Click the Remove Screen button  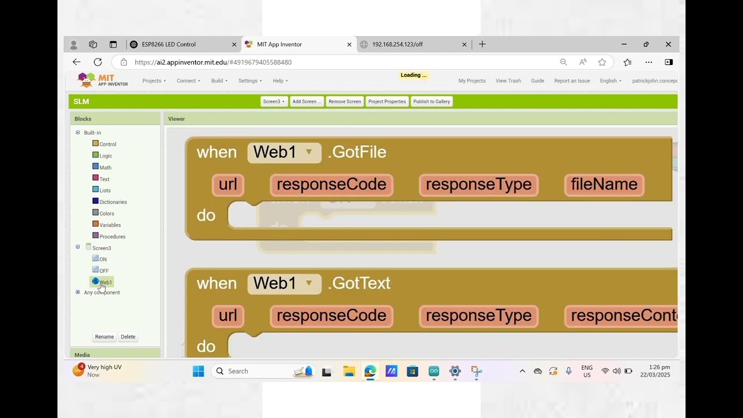[345, 102]
